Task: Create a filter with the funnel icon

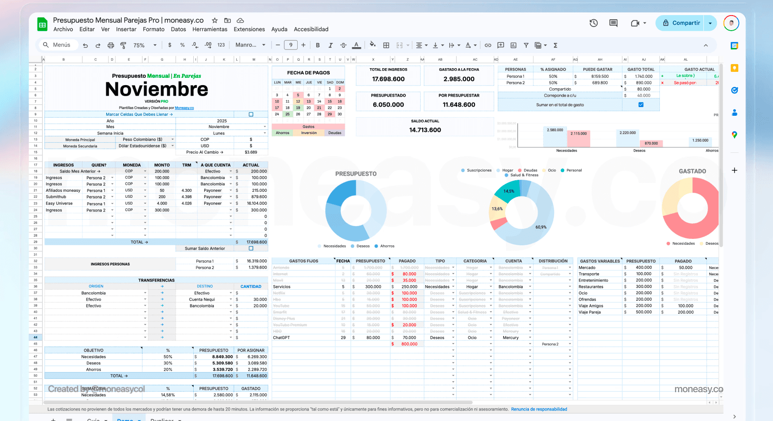Action: click(526, 45)
